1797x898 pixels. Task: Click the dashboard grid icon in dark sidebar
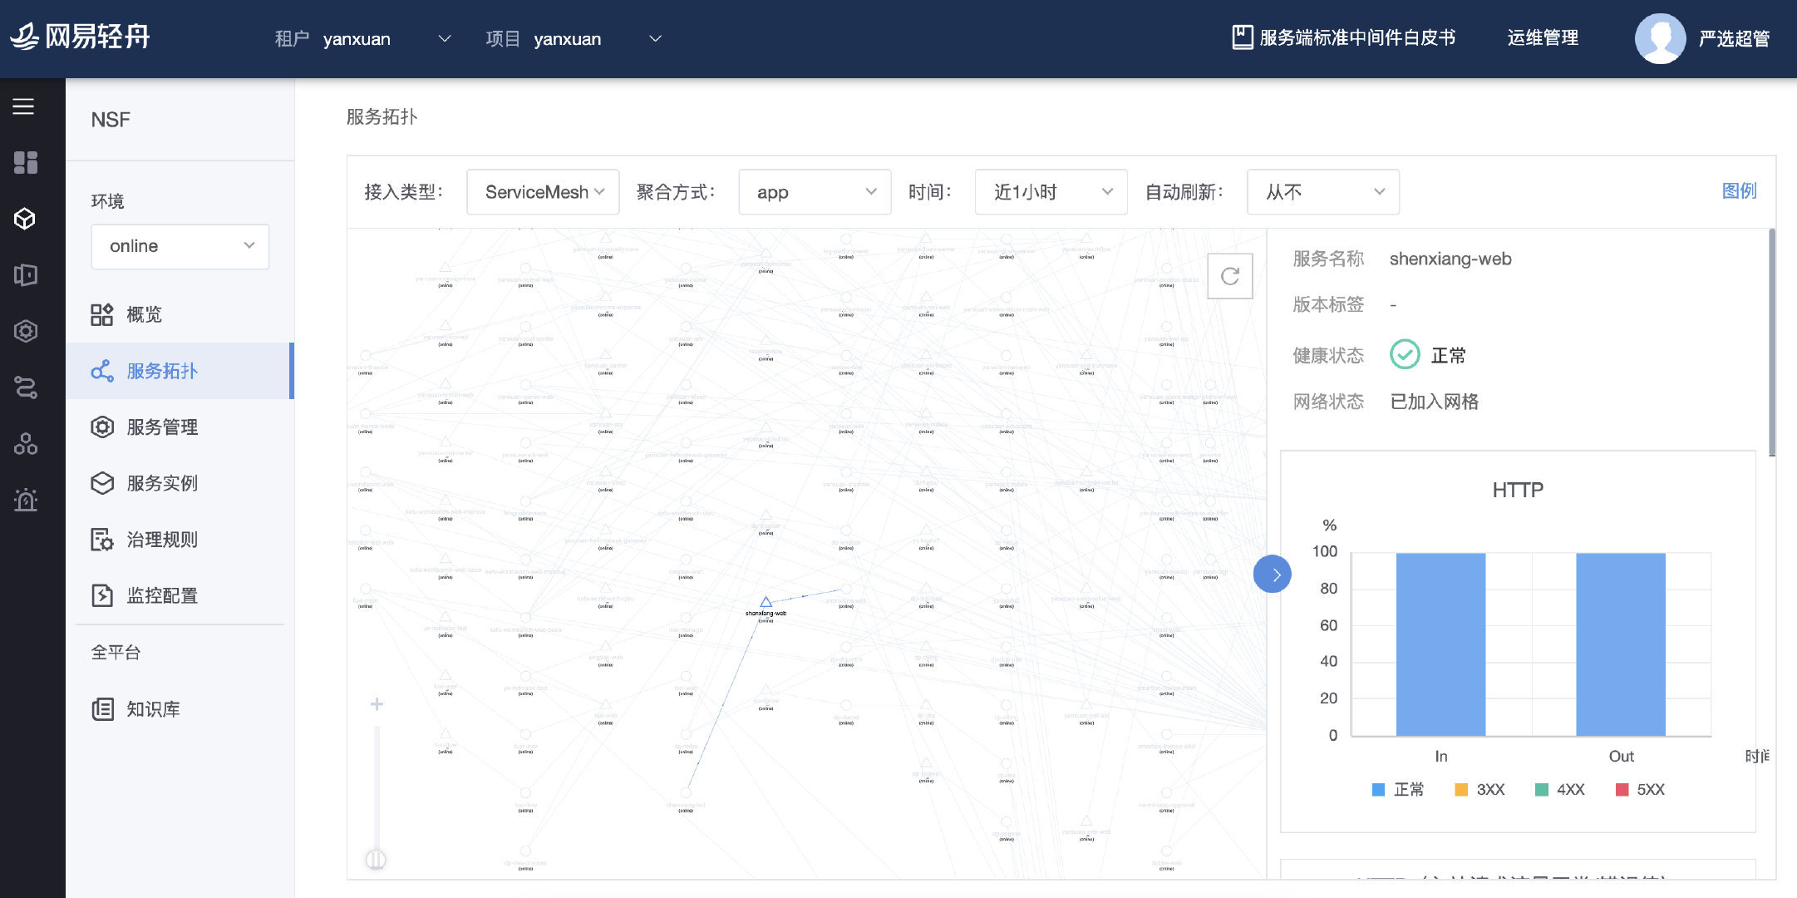point(25,162)
